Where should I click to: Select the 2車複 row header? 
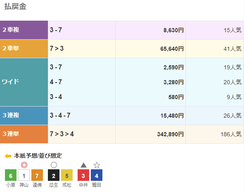(x=24, y=30)
